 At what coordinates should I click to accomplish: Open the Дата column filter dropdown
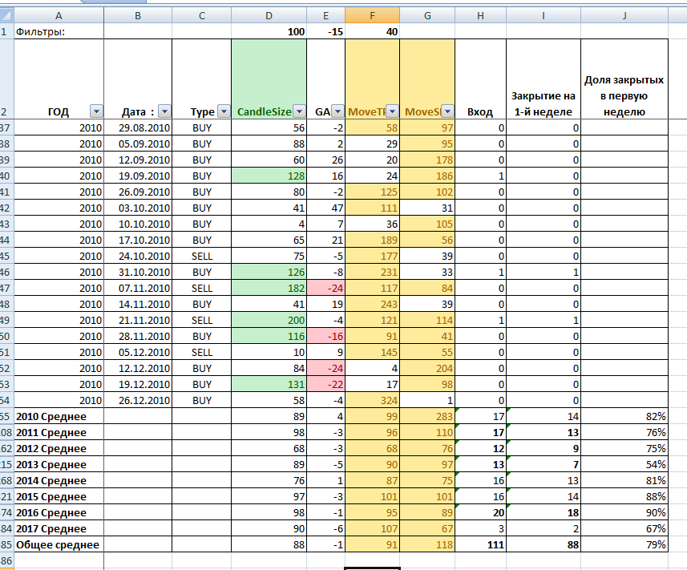click(x=164, y=111)
